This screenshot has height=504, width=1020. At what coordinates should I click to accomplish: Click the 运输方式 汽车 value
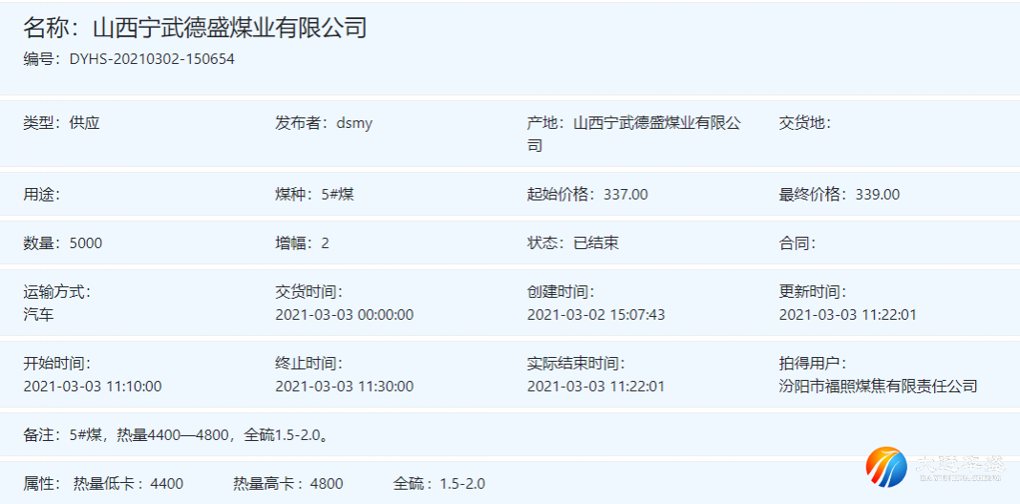click(x=38, y=314)
